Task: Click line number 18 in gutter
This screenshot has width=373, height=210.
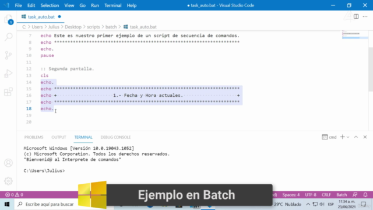Action: point(29,108)
